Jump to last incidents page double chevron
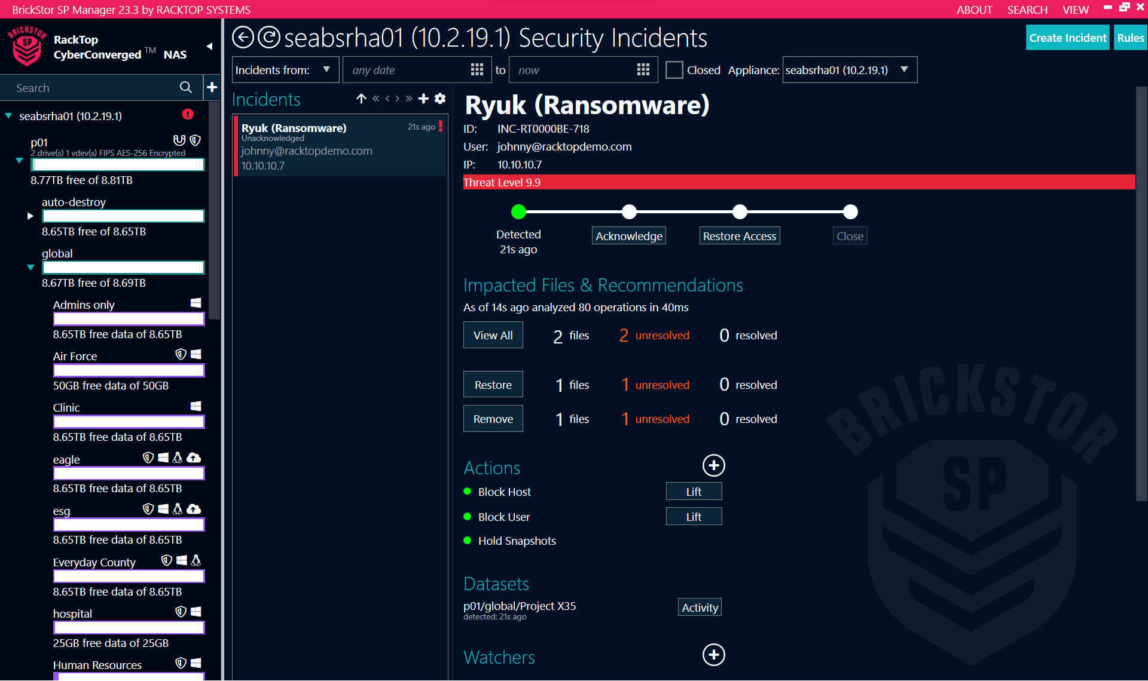The image size is (1148, 681). point(409,99)
